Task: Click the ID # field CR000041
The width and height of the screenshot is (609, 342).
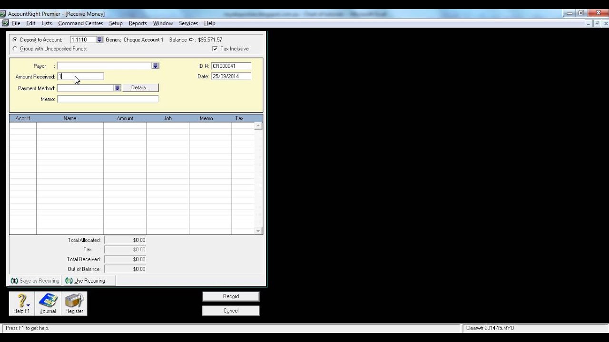Action: pyautogui.click(x=231, y=66)
